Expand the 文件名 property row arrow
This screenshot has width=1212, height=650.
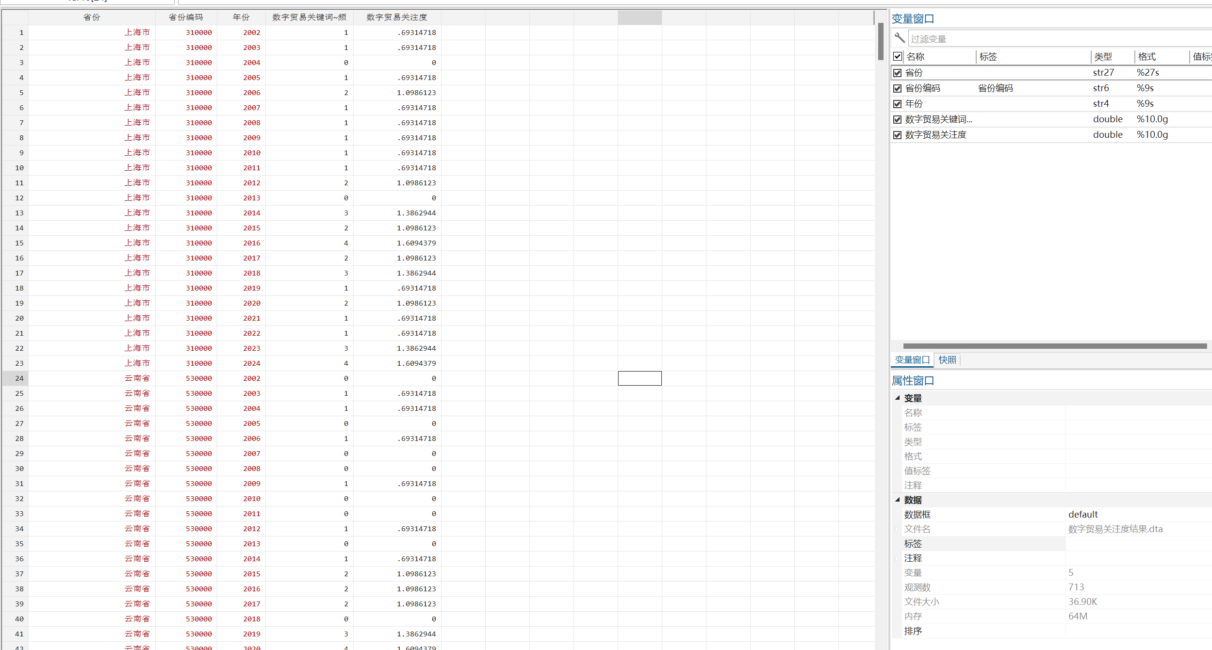click(x=897, y=529)
